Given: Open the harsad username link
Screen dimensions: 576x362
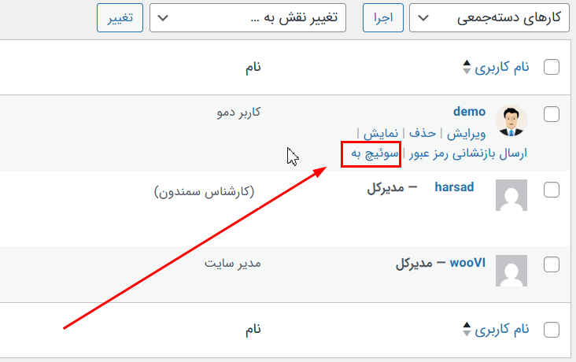Looking at the screenshot, I should 454,189.
